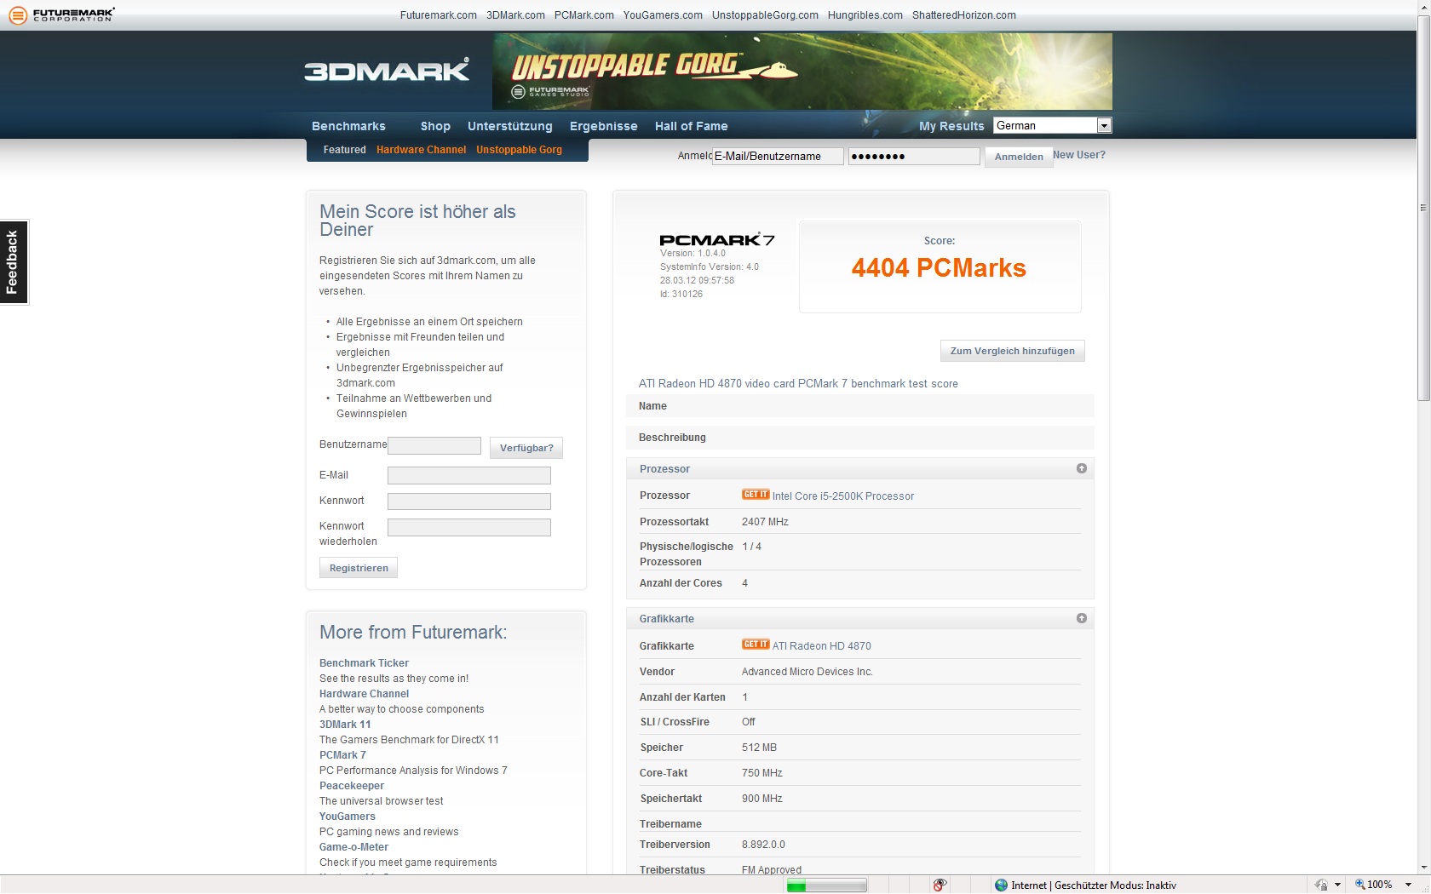Click the login password field
This screenshot has width=1431, height=894.
[914, 157]
